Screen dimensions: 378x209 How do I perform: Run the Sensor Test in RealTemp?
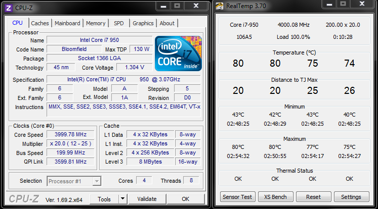pyautogui.click(x=237, y=197)
